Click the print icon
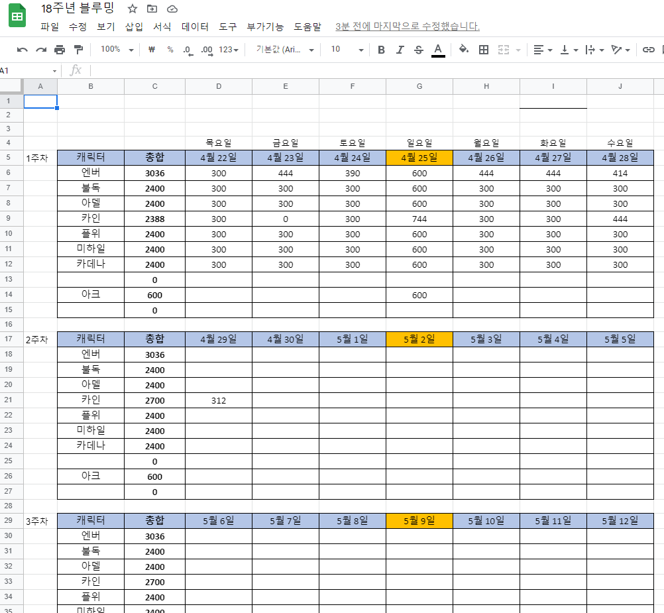 [x=60, y=50]
